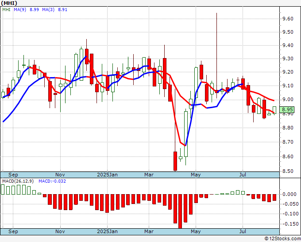Click the MACD:-0.032 value readout
The height and width of the screenshot is (242, 301).
pyautogui.click(x=52, y=181)
